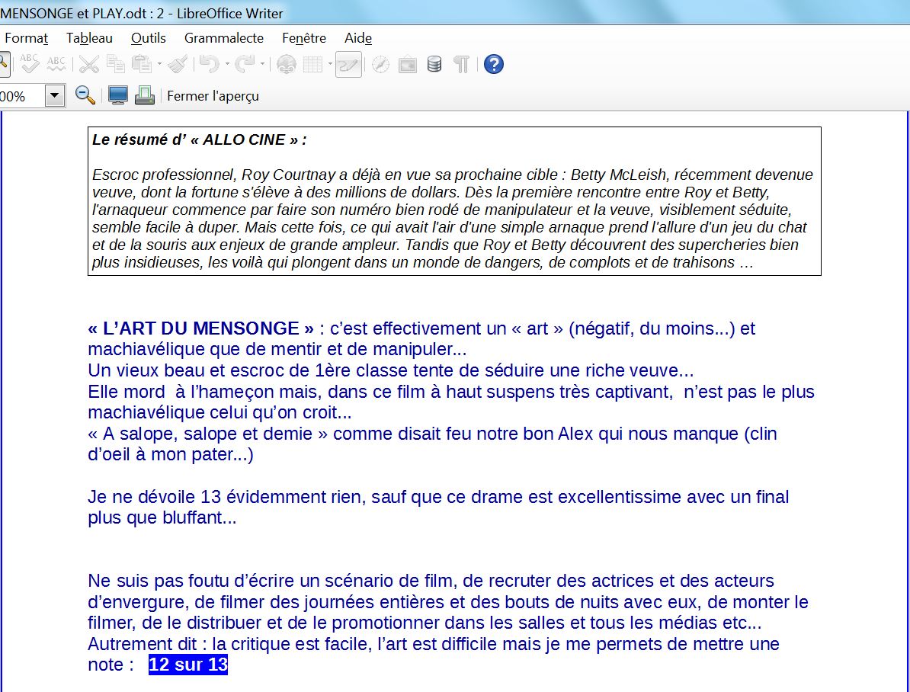
Task: Click the line 'Ne suis pas foutu d'écrire'
Action: tap(431, 581)
